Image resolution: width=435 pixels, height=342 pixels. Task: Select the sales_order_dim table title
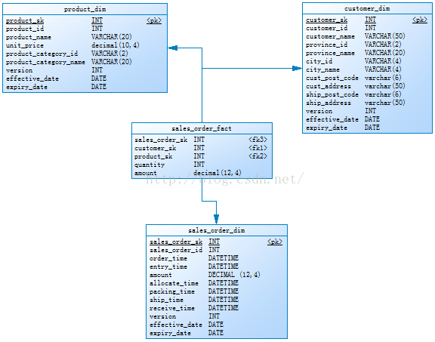pos(217,230)
